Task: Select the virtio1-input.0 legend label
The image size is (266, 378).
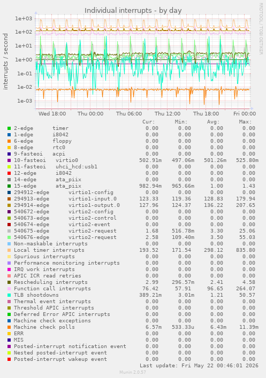Action: (93, 199)
